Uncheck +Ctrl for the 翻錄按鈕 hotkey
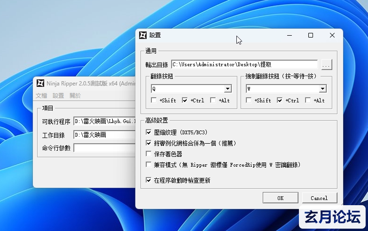 point(185,100)
